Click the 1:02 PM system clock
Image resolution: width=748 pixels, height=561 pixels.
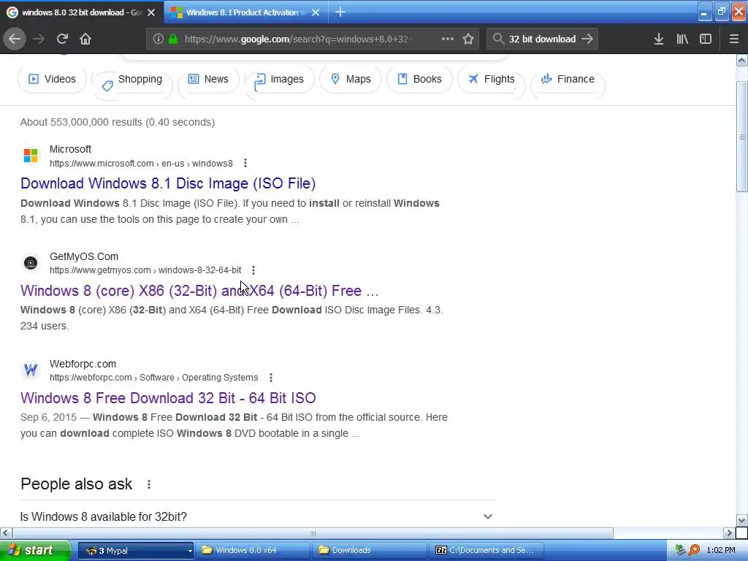pyautogui.click(x=721, y=550)
